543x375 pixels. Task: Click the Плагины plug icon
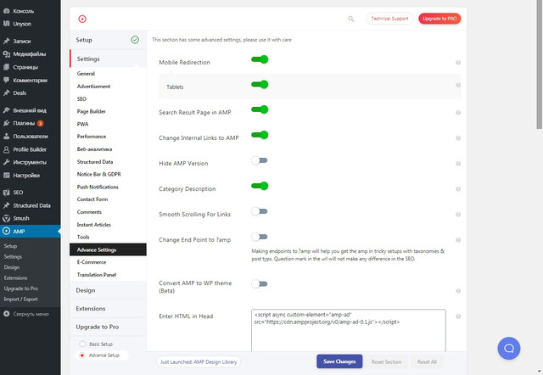(x=6, y=123)
